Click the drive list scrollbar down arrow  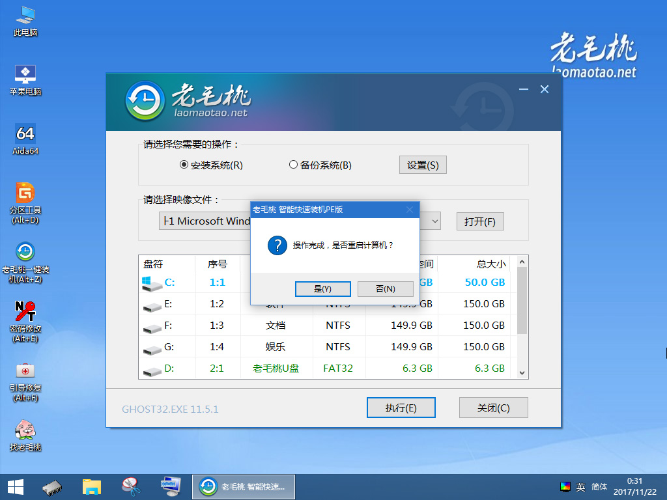521,372
